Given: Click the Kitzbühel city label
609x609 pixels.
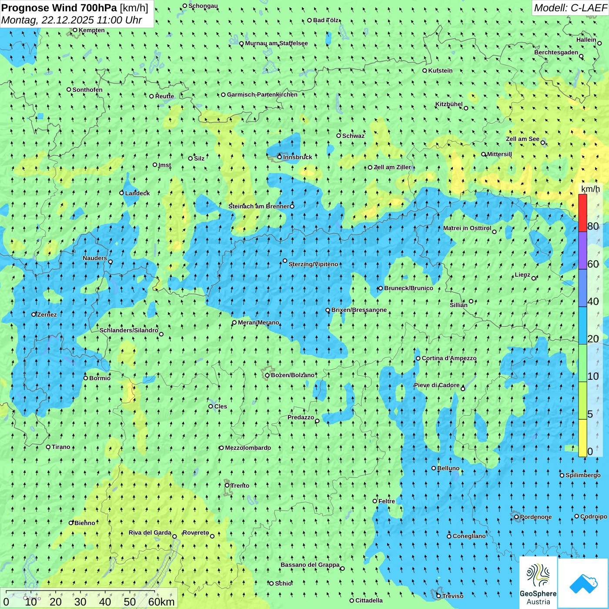Looking at the screenshot, I should 449,104.
